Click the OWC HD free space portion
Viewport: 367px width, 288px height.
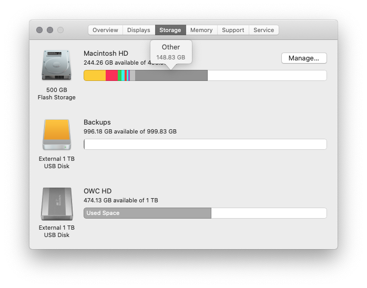pos(269,213)
